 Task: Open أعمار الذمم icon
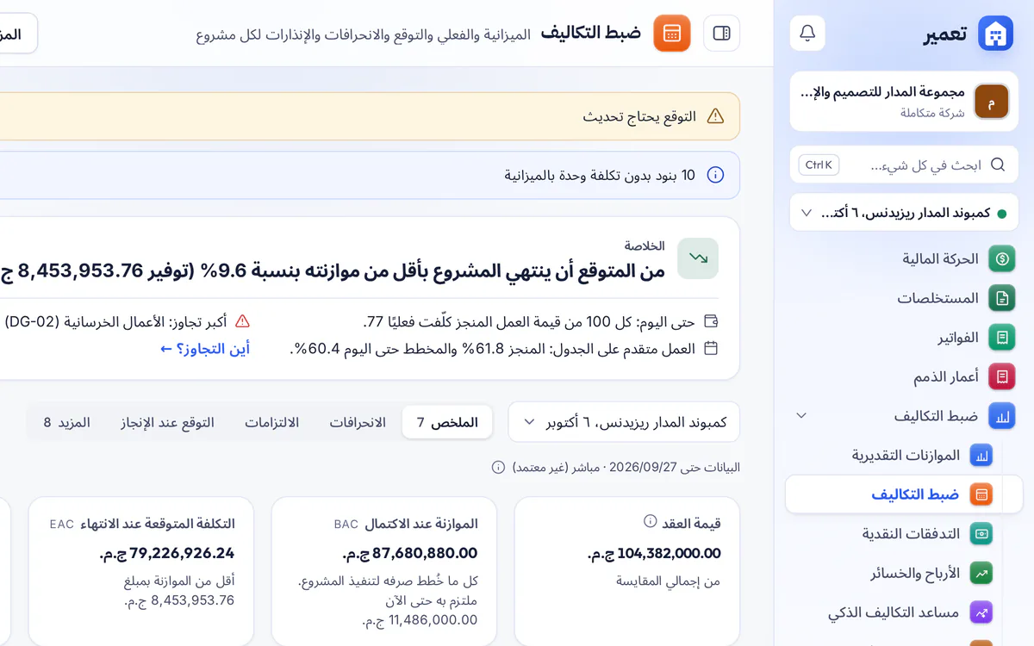pos(1002,377)
